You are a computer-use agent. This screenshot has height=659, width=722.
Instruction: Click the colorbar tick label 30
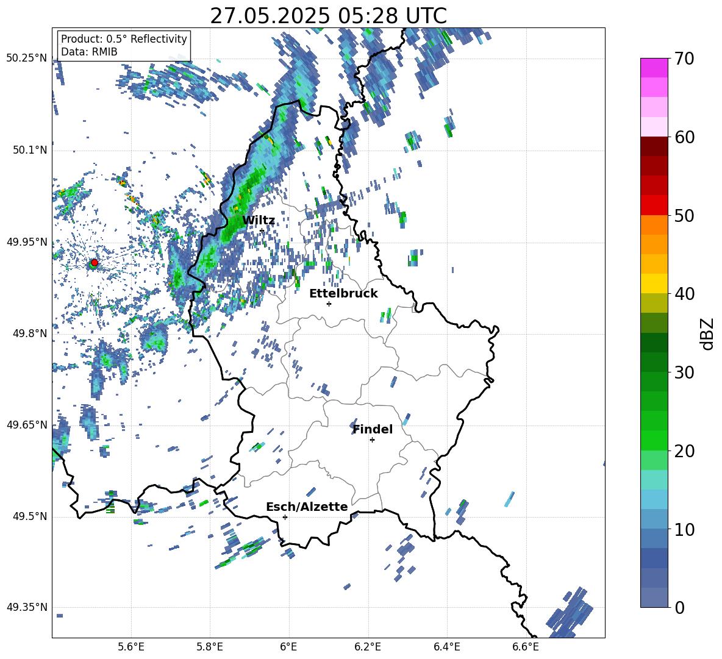point(684,372)
